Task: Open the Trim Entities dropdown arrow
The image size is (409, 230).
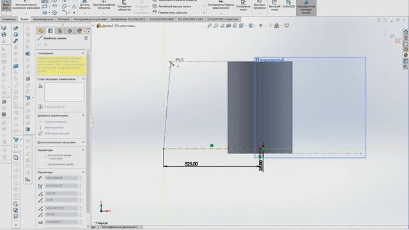Action: [85, 13]
